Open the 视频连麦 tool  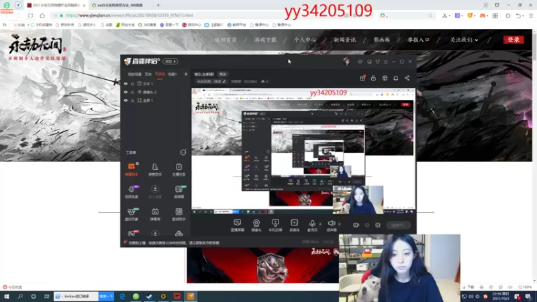132,192
